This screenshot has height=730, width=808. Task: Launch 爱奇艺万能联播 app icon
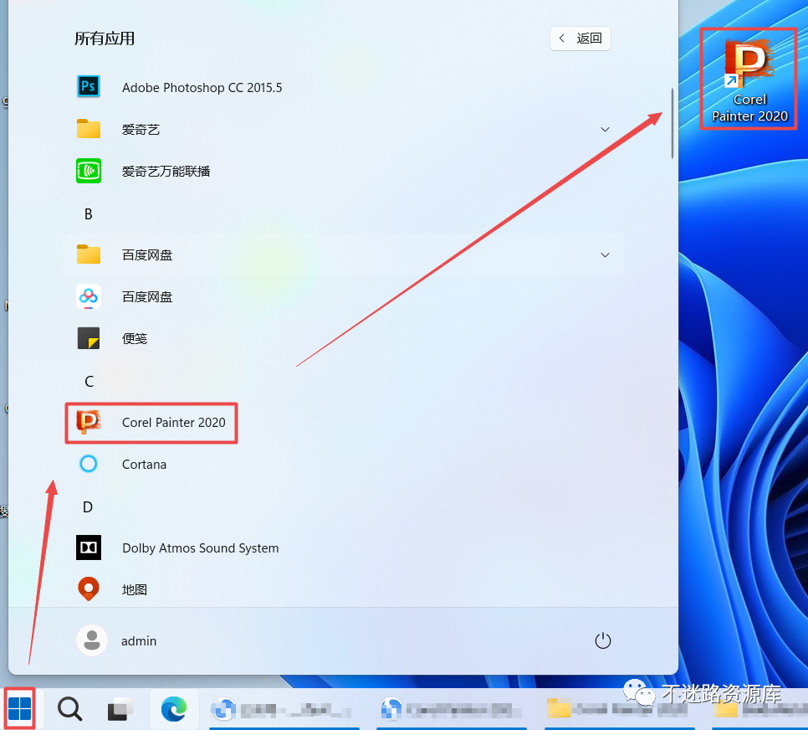(88, 171)
